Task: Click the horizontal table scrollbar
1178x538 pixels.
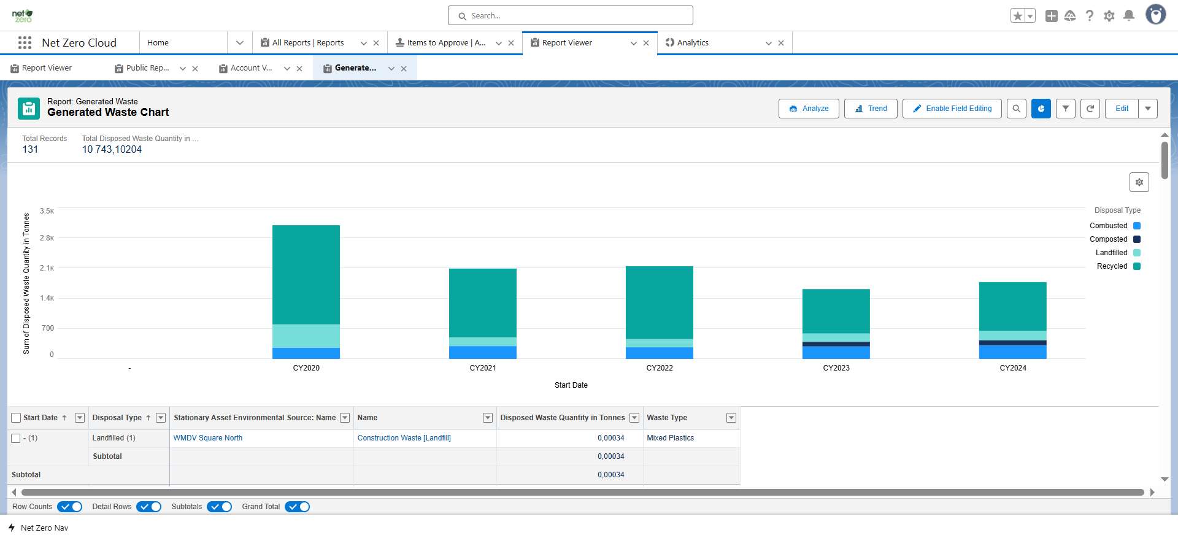Action: [x=583, y=492]
